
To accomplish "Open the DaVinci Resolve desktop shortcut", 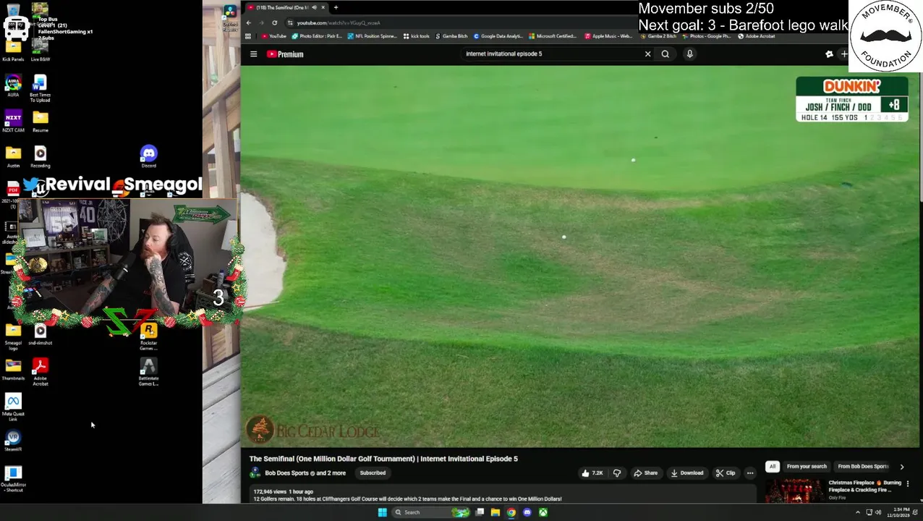I will (x=230, y=17).
